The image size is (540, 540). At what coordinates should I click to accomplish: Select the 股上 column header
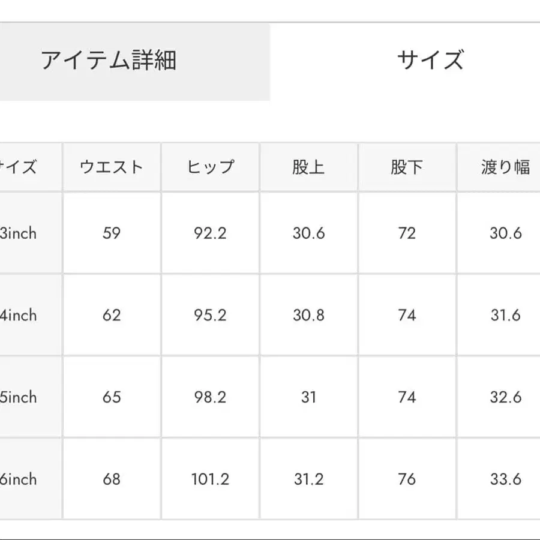coord(308,167)
